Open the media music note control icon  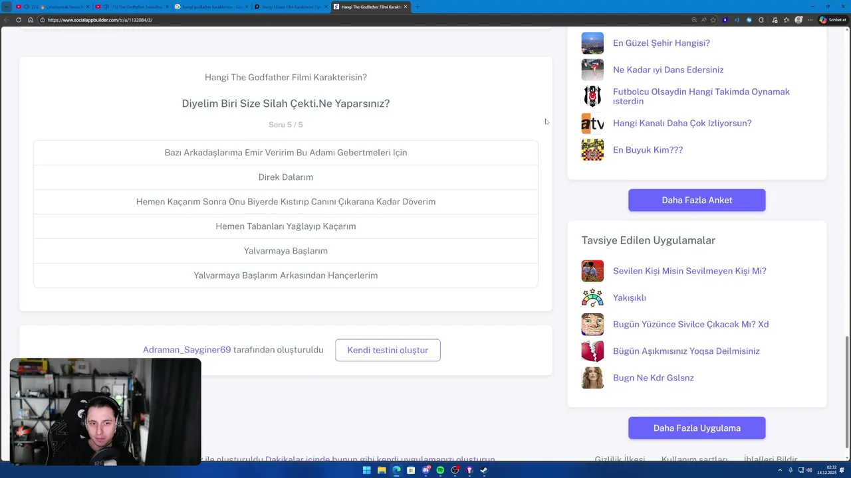[775, 20]
